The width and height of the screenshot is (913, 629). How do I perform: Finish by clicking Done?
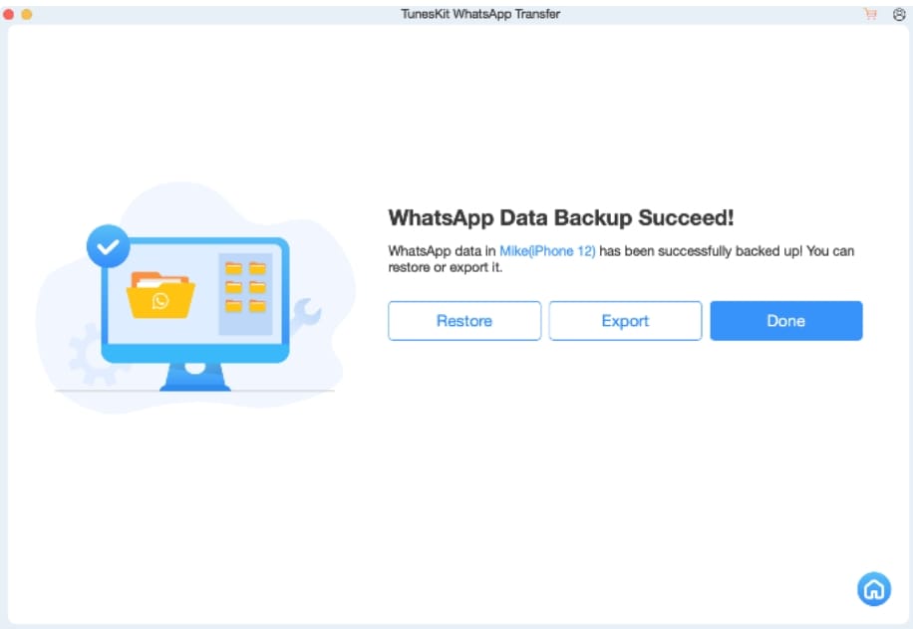coord(786,321)
